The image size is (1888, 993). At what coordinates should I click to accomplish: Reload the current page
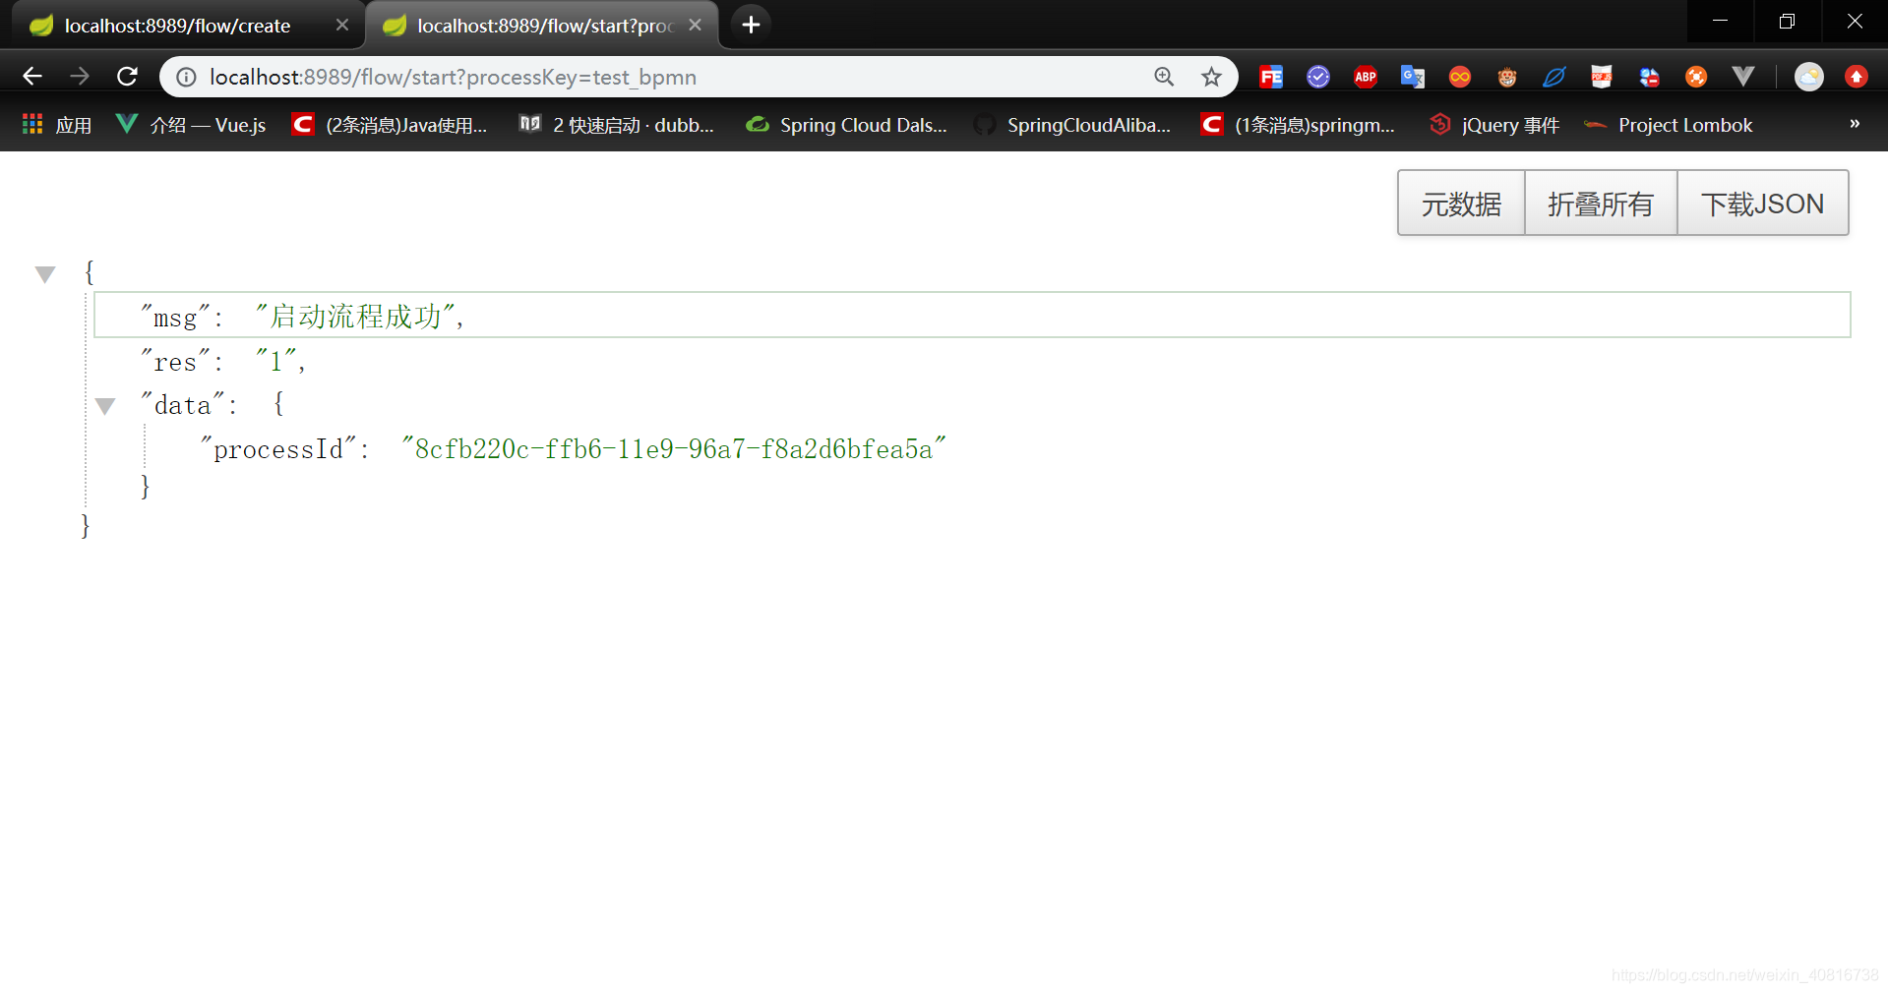127,77
